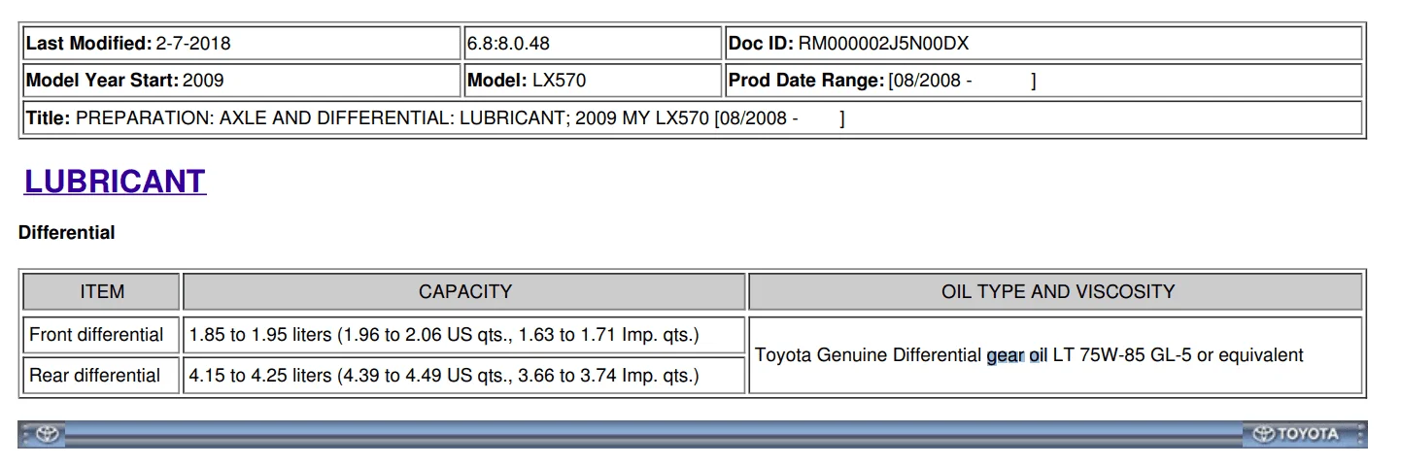The width and height of the screenshot is (1401, 466).
Task: Select the Doc ID RM000002J5N00DX cell
Action: pyautogui.click(x=1043, y=44)
